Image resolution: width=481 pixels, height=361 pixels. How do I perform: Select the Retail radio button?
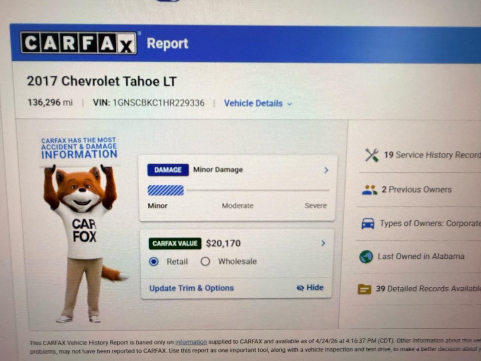[x=154, y=261]
